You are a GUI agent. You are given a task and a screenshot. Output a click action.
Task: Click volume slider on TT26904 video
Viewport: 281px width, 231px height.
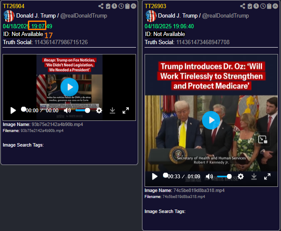[83, 111]
